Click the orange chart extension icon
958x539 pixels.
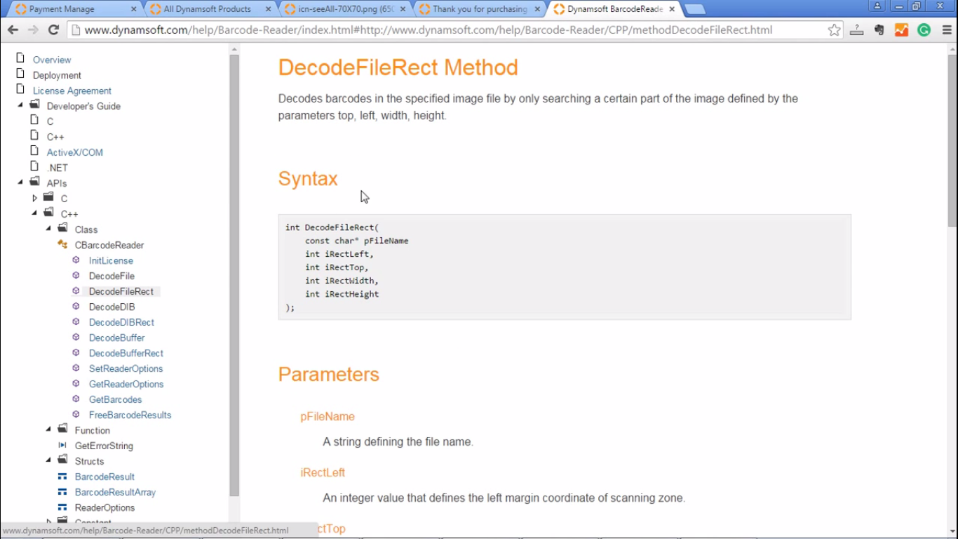(902, 30)
